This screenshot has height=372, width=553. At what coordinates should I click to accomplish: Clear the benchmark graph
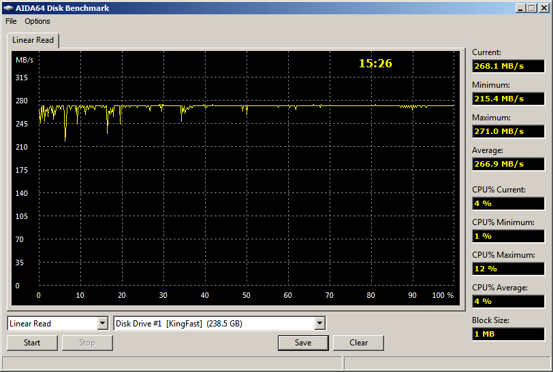coord(358,343)
